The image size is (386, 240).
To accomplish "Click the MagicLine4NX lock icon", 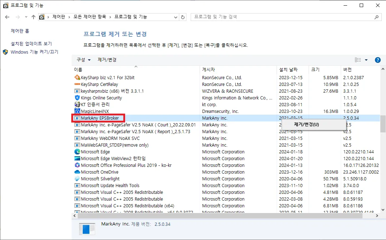I will coord(77,111).
